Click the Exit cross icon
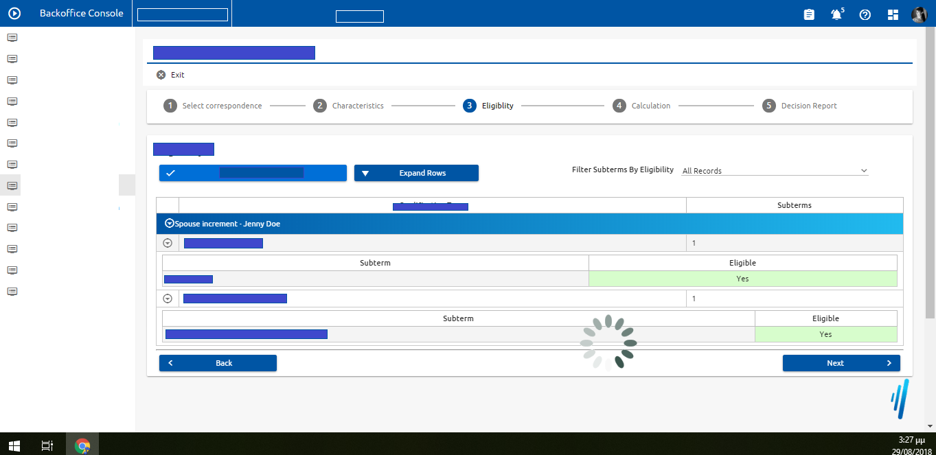This screenshot has width=936, height=455. pos(161,75)
